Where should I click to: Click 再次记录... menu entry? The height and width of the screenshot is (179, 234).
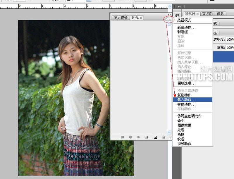(x=193, y=58)
